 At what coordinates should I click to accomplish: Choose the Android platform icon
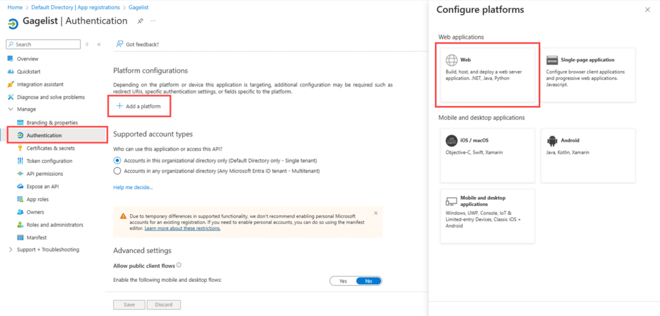(552, 140)
